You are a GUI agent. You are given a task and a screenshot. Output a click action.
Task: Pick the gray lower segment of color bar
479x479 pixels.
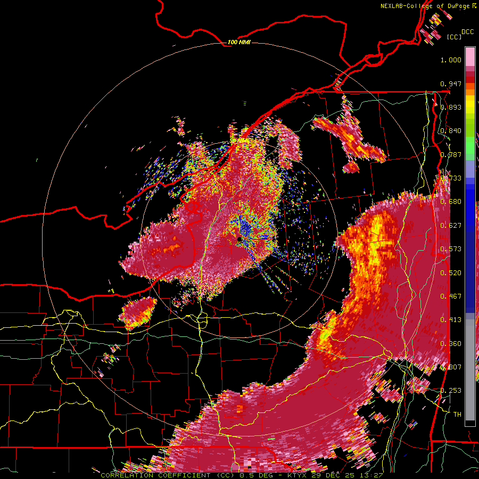pos(470,370)
